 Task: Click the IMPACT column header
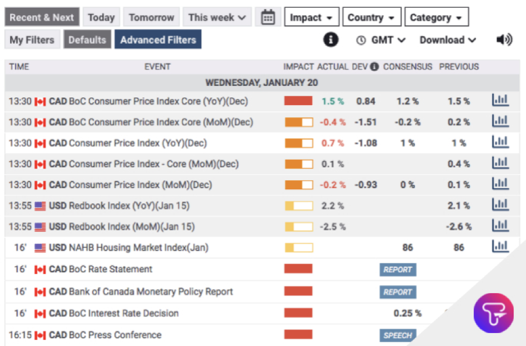(x=298, y=67)
